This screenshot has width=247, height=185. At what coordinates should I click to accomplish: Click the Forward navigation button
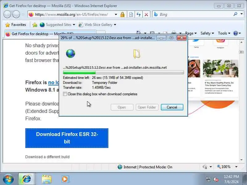coord(16,14)
